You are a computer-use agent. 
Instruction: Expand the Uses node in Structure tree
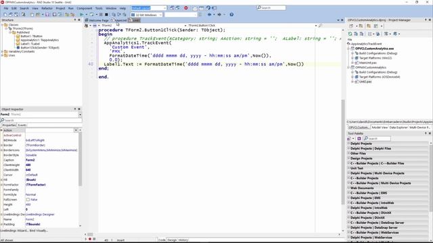pos(2,55)
